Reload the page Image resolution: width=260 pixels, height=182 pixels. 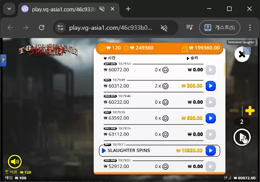(x=42, y=28)
